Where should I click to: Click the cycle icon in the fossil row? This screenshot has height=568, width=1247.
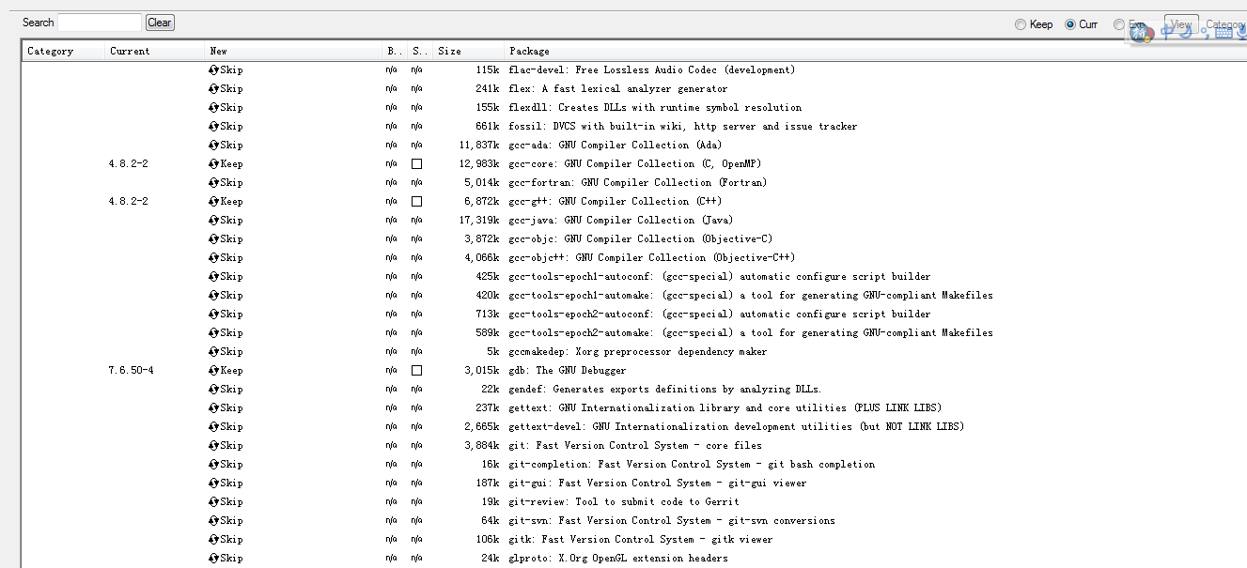click(x=213, y=127)
